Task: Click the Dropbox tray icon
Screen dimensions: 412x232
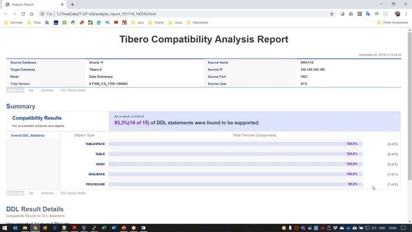Action: click(335, 228)
